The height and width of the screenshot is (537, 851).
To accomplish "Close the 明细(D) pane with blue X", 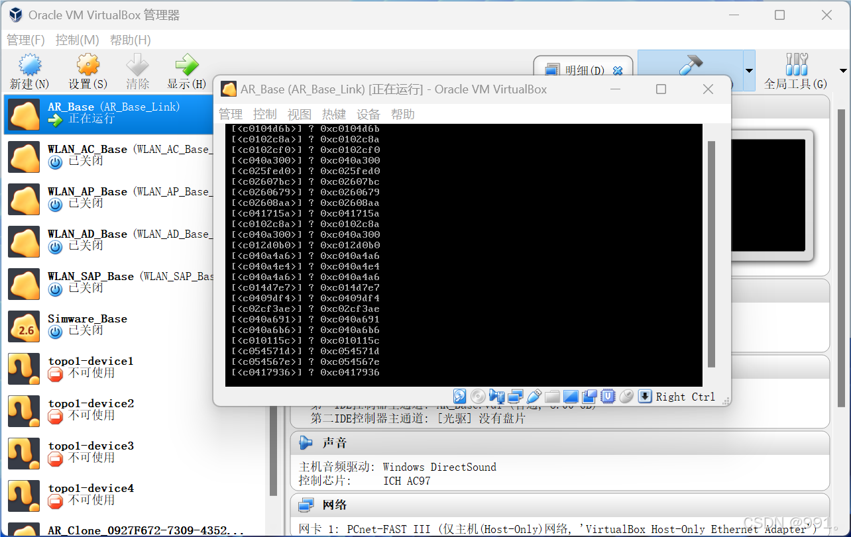I will pyautogui.click(x=618, y=70).
